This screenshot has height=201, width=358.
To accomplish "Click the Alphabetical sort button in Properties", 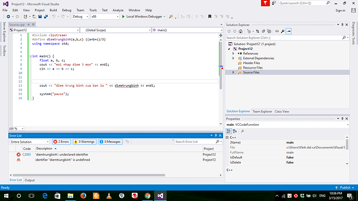I will (x=235, y=131).
